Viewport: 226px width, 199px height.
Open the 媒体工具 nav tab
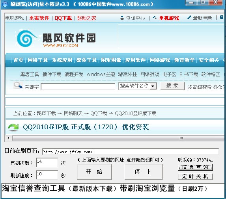86,60
